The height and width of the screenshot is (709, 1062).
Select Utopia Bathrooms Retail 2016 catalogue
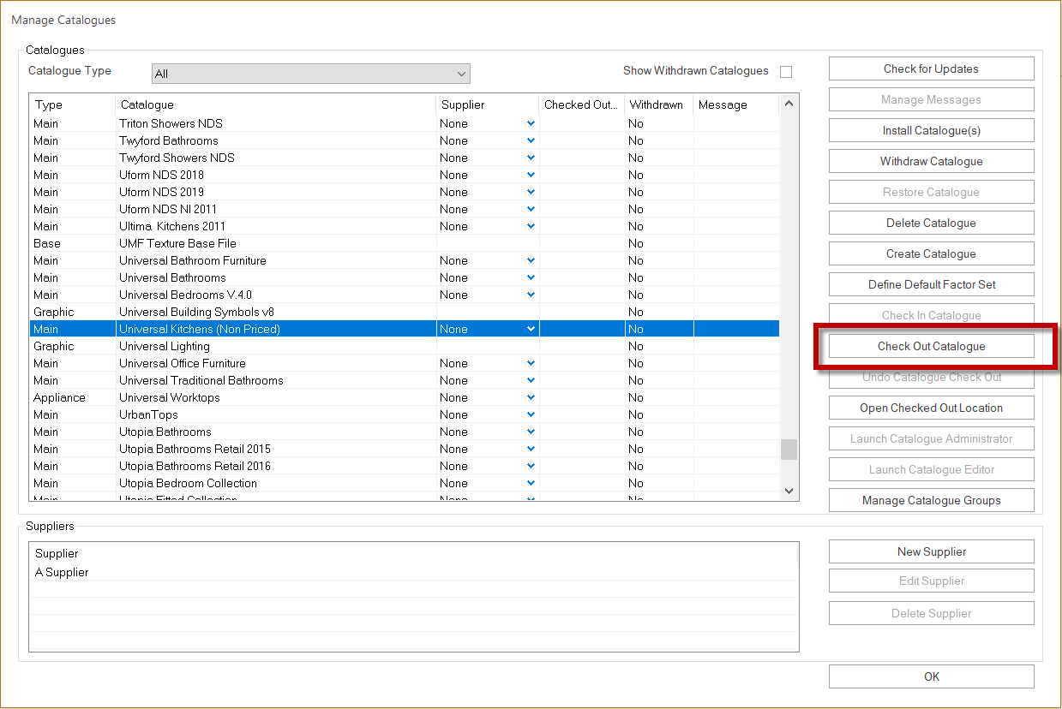405,466
